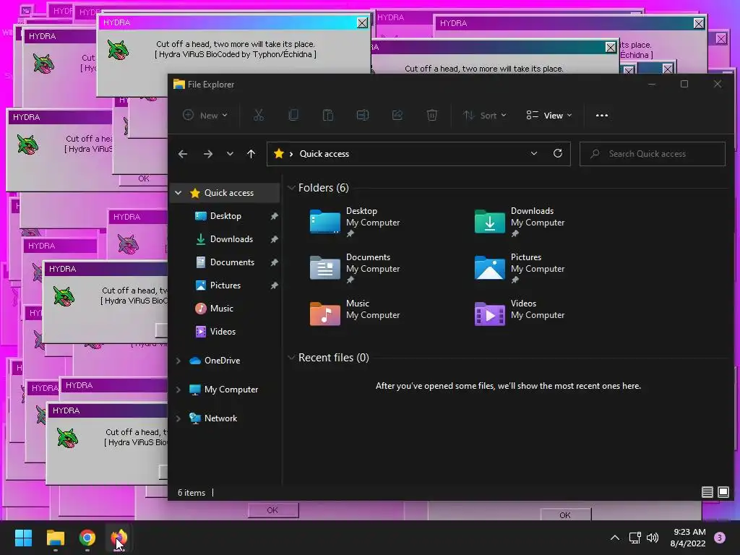Select the Videos folder icon
Image resolution: width=740 pixels, height=555 pixels.
(489, 314)
